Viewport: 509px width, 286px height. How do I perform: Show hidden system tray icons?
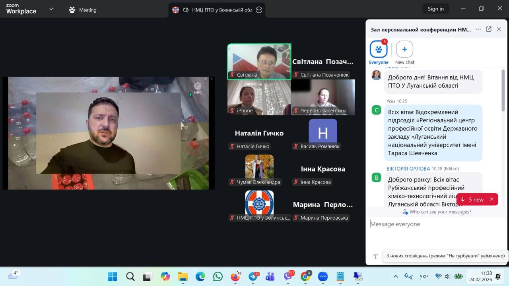tap(395, 276)
